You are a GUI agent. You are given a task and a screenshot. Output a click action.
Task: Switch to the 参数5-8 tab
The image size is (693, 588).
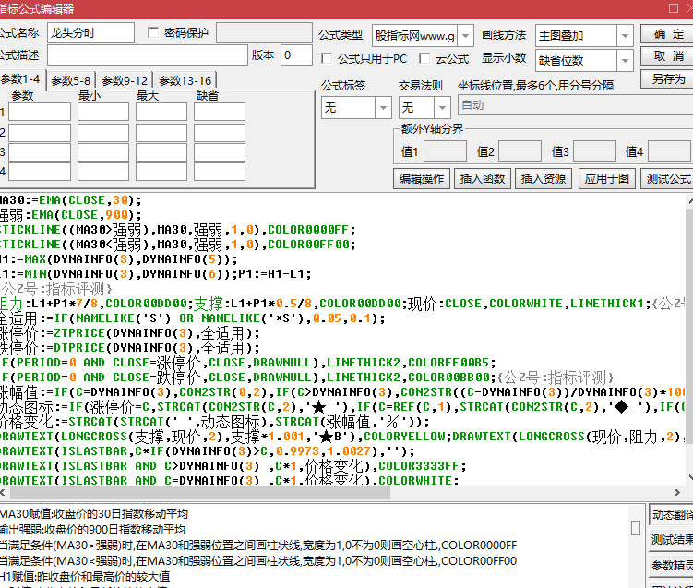(71, 81)
